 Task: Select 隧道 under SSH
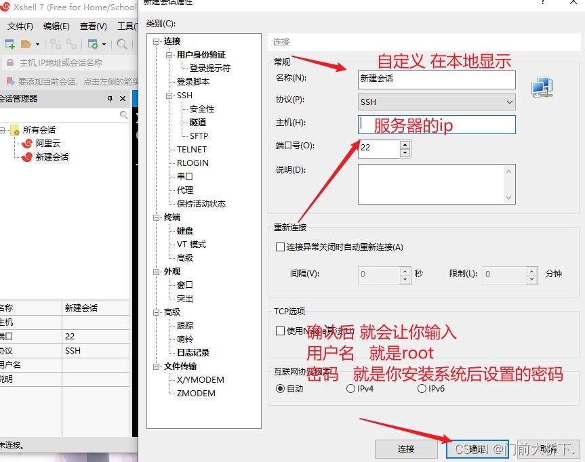coord(198,123)
